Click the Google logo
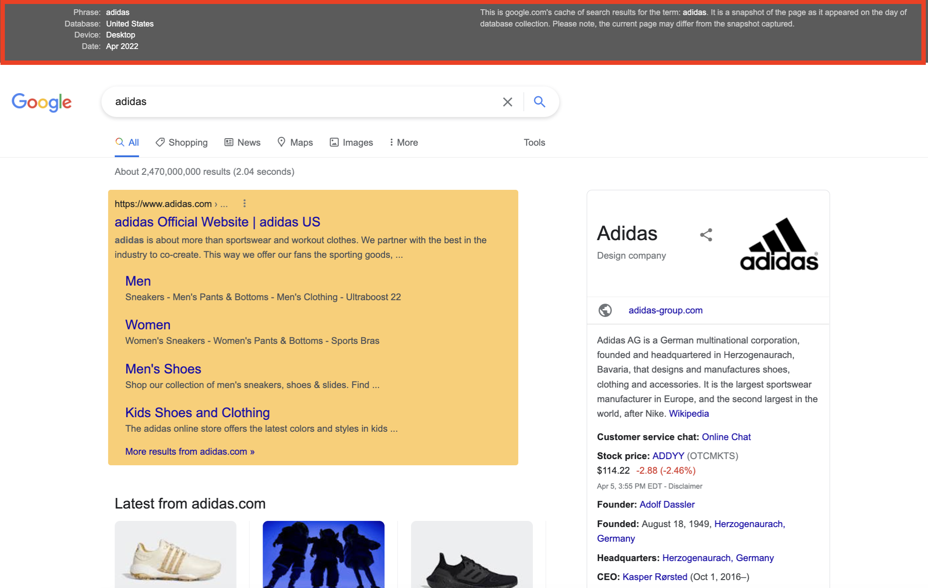928x588 pixels. pos(41,102)
